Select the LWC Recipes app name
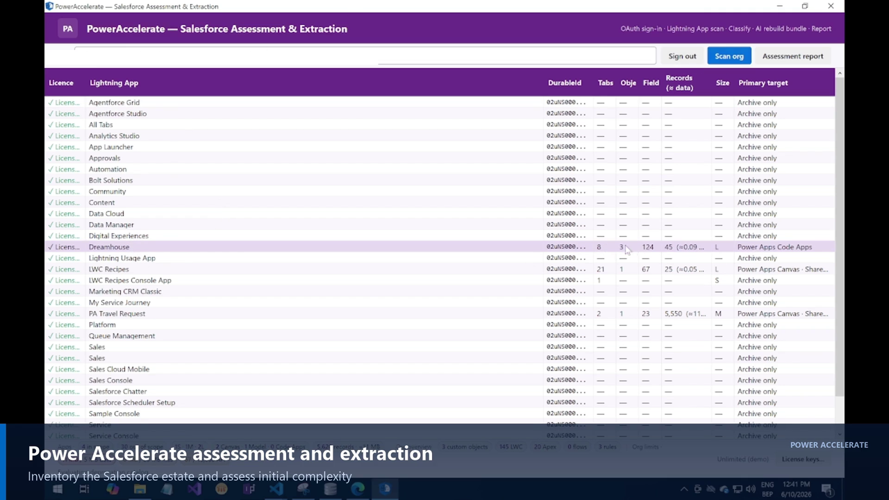This screenshot has height=500, width=889. [108, 269]
